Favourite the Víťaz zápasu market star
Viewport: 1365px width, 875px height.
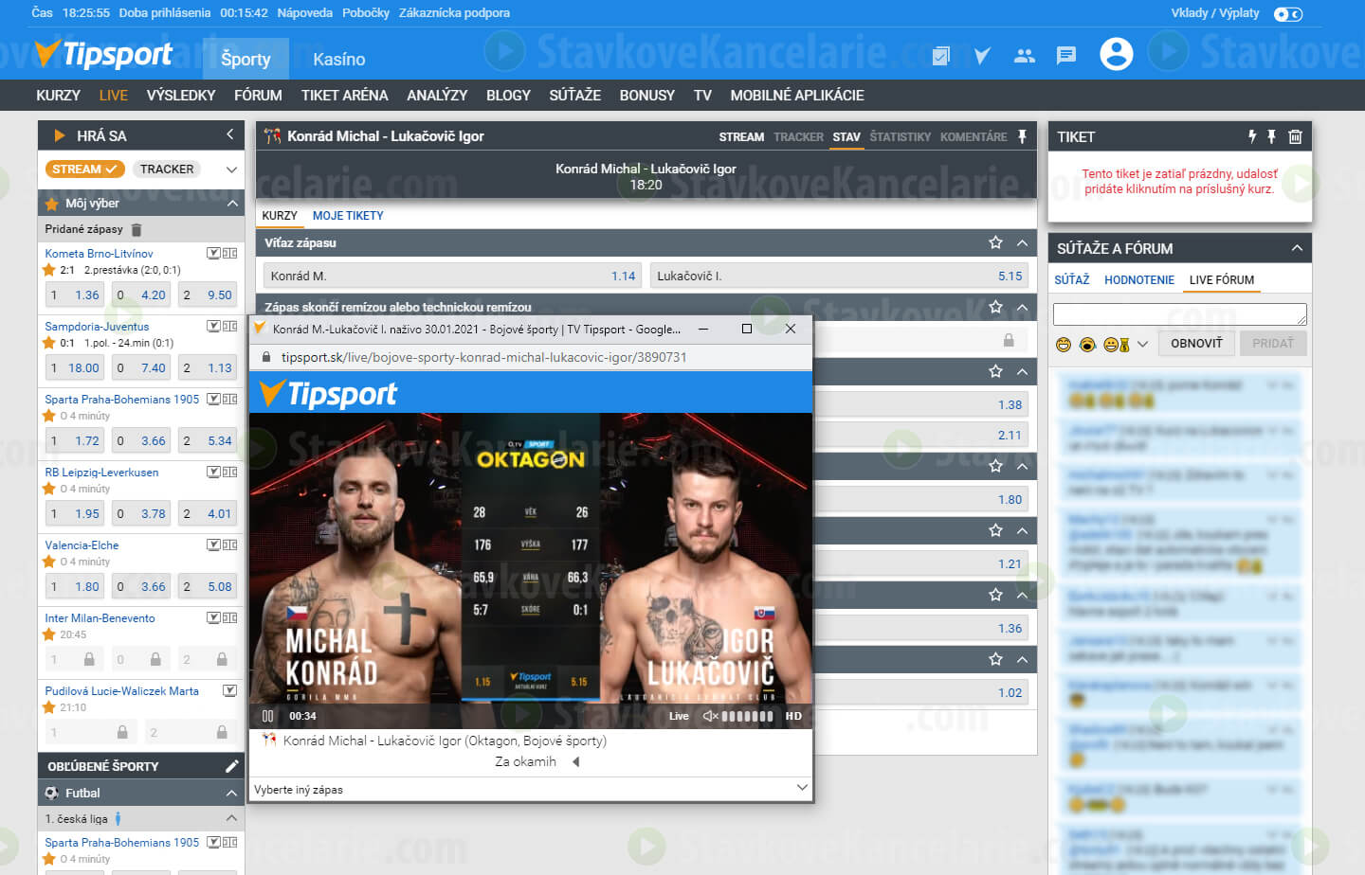pos(995,242)
